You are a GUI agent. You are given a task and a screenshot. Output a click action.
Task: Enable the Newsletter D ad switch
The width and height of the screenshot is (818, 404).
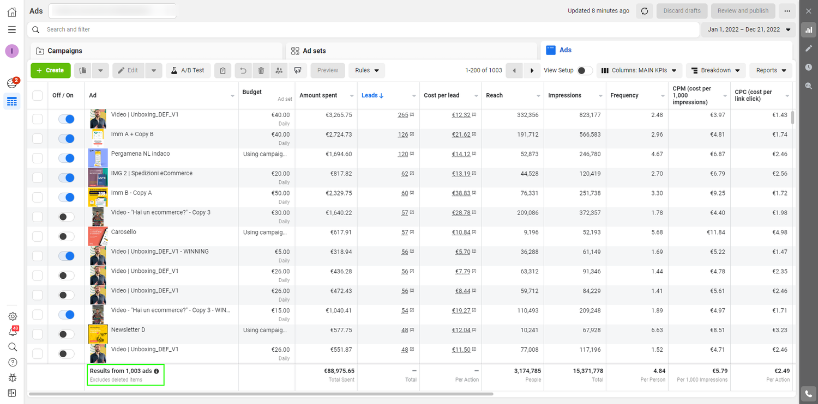67,334
